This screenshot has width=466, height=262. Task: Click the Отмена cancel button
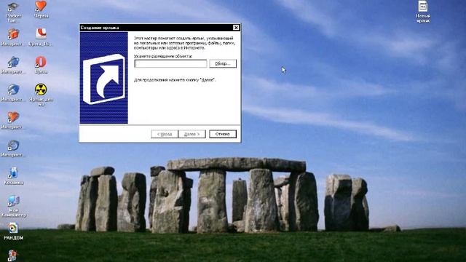coord(223,134)
